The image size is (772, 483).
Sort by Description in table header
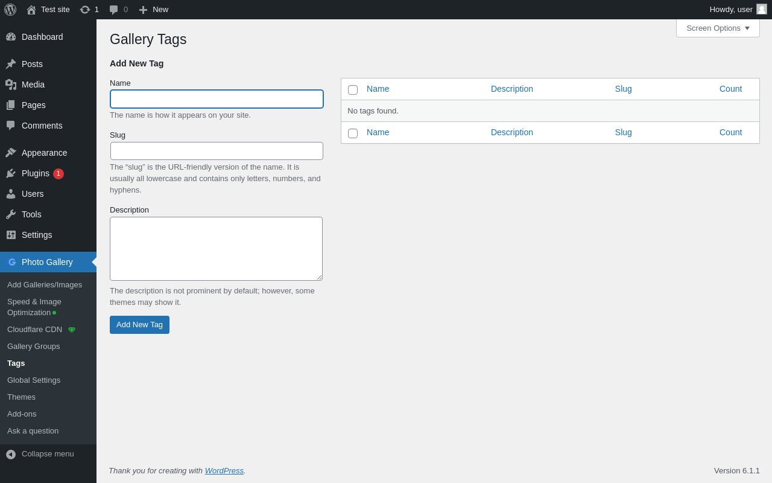pos(512,89)
